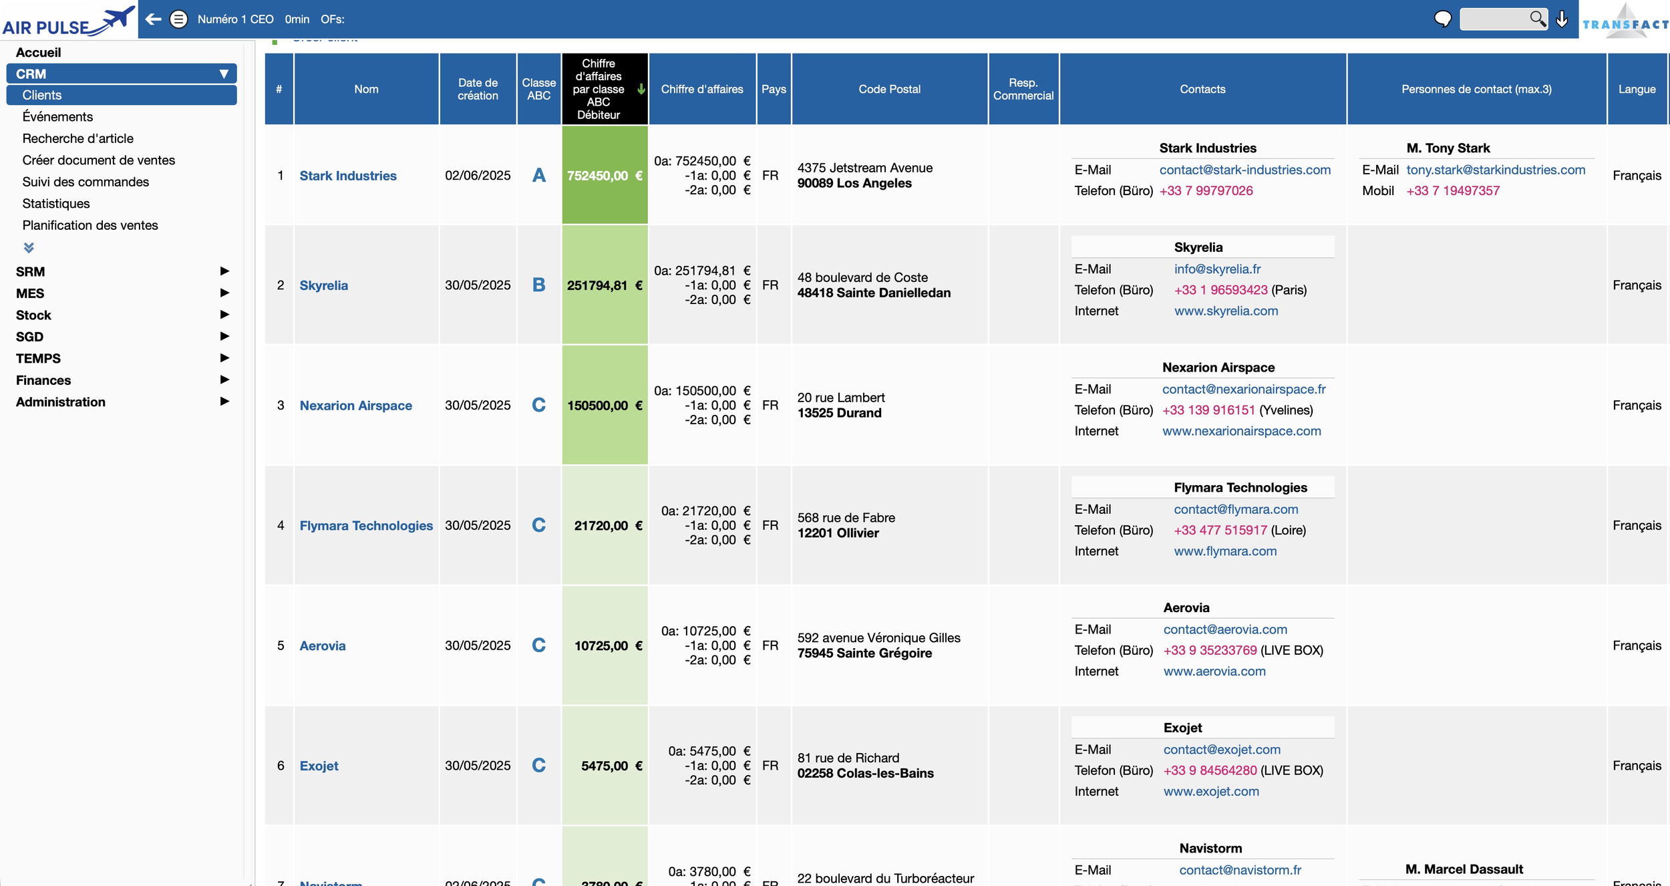Click email link contact@stark-industries.com
This screenshot has height=886, width=1670.
pos(1244,169)
